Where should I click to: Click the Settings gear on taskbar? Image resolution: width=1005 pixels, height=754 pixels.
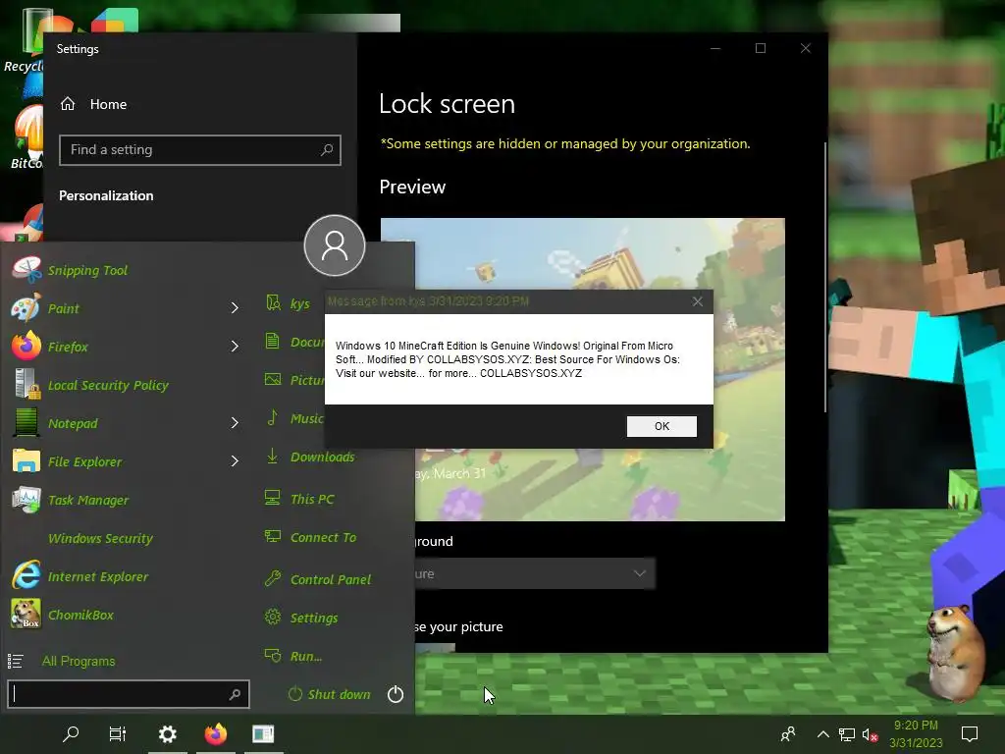[x=167, y=734]
